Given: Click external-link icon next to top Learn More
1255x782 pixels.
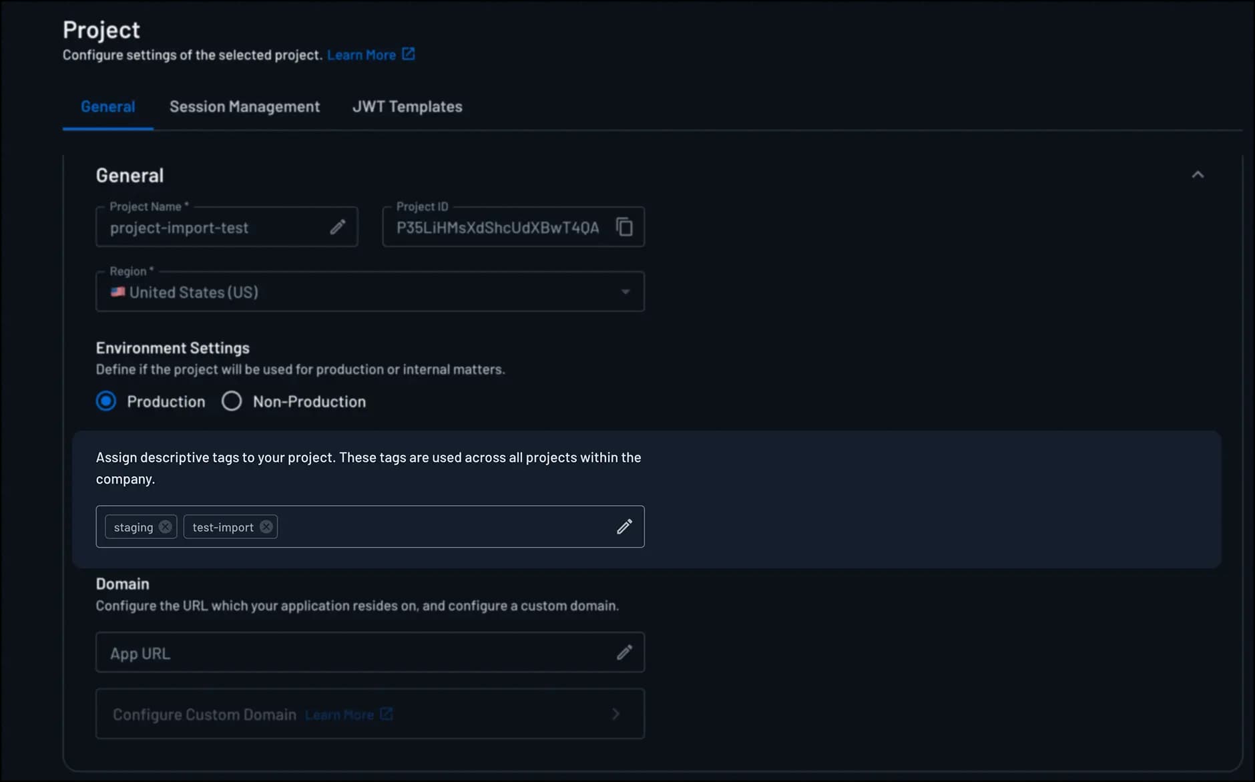Looking at the screenshot, I should (x=409, y=54).
